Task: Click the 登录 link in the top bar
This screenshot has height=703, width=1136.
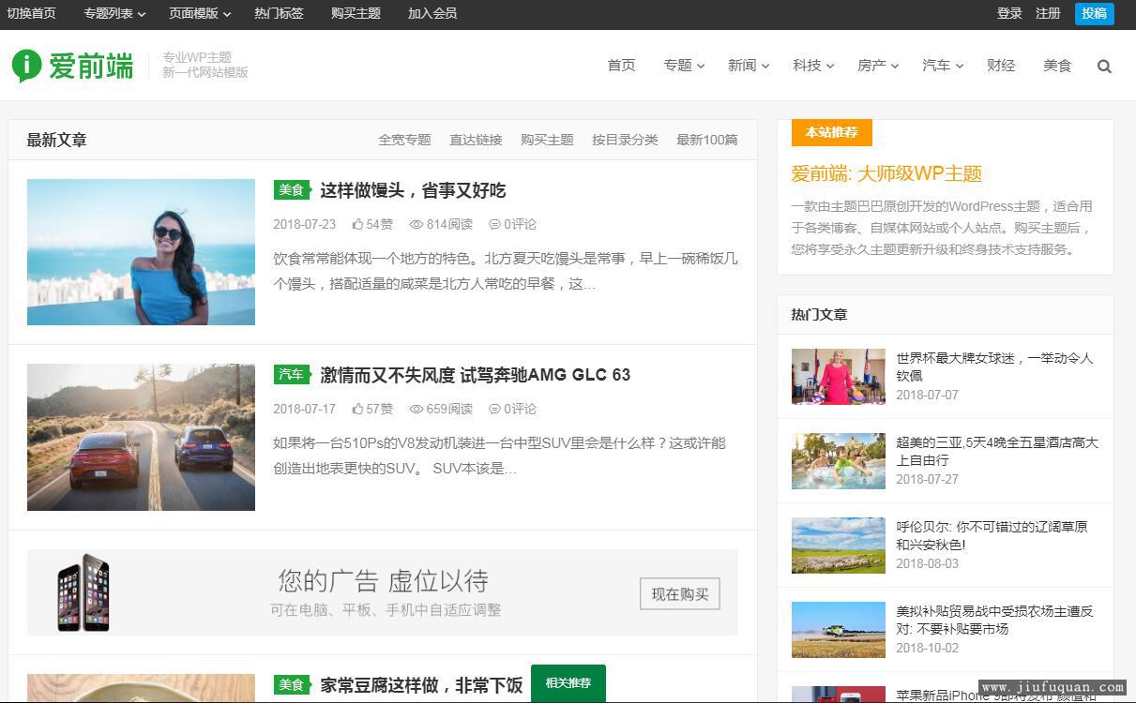Action: tap(1009, 14)
